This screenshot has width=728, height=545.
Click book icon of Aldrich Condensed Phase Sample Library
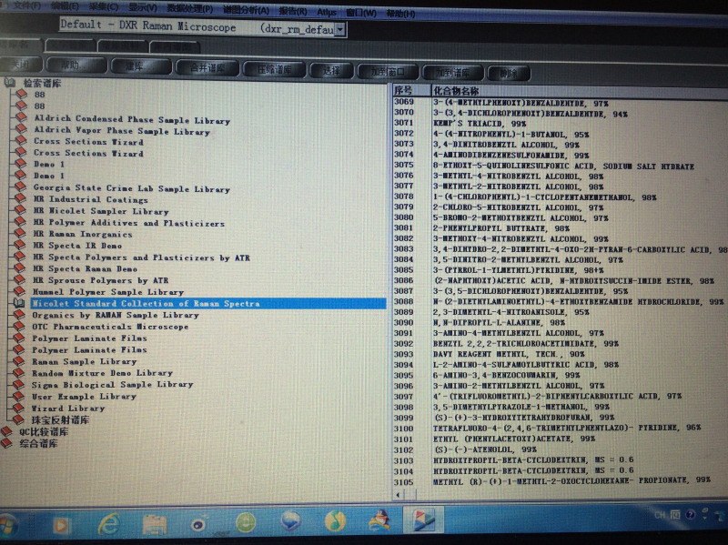(20, 117)
